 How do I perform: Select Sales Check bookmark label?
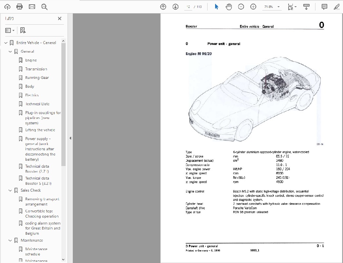30,190
